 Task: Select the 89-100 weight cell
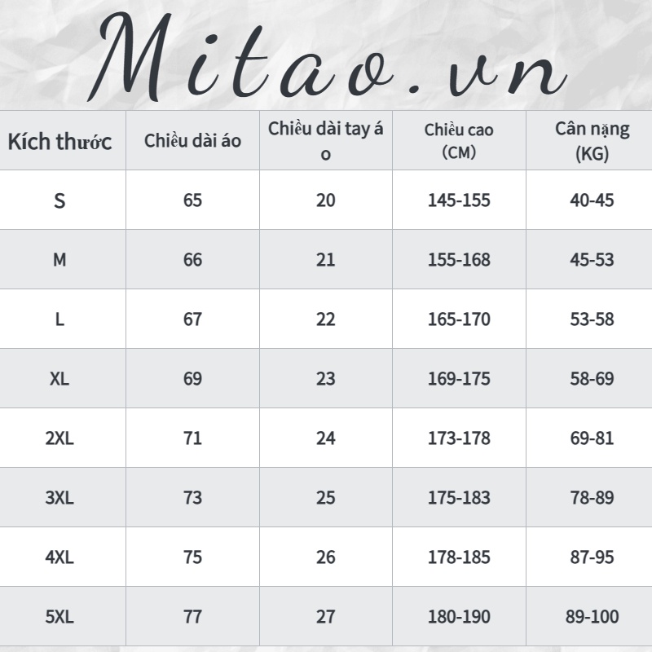coord(592,617)
